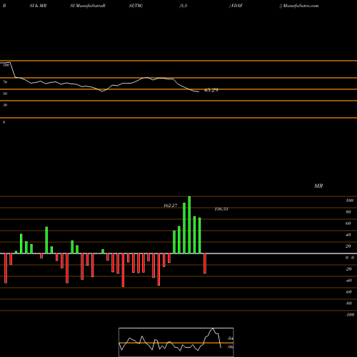
Task: Click the FDXF symbol text in header
Action: click(x=236, y=6)
